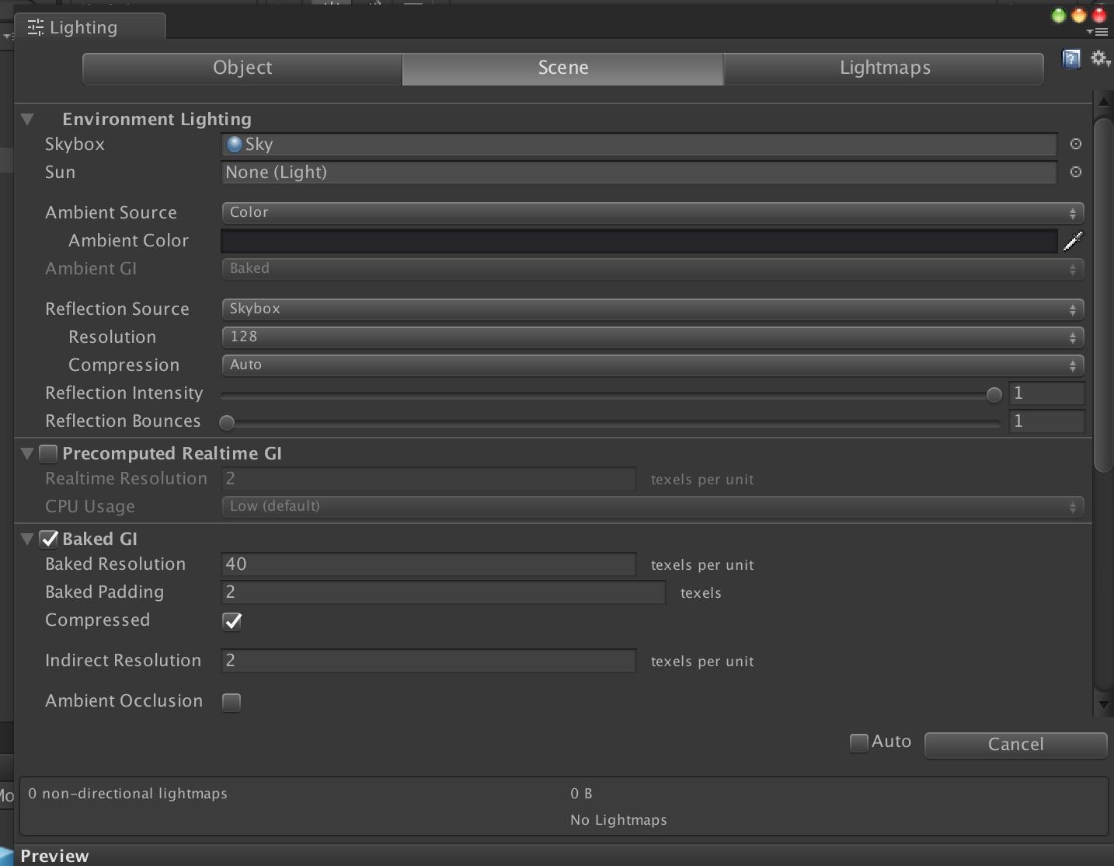Click the 'Realtime Resolution' label
1114x866 pixels.
(127, 478)
